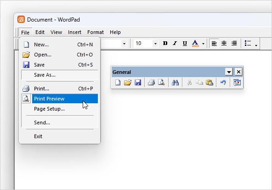Screen dimensions: 272x190
Task: Toggle Bold formatting button
Action: coord(165,43)
